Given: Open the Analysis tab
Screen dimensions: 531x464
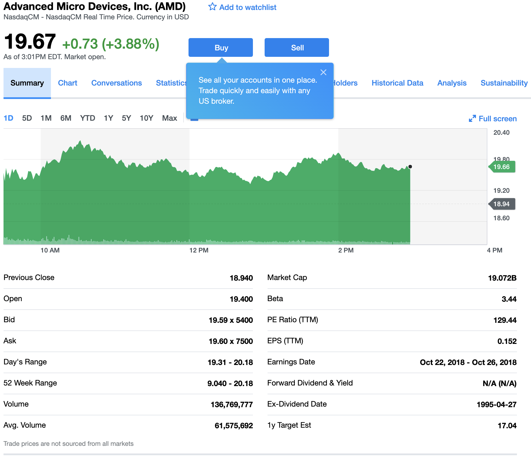Looking at the screenshot, I should click(452, 83).
